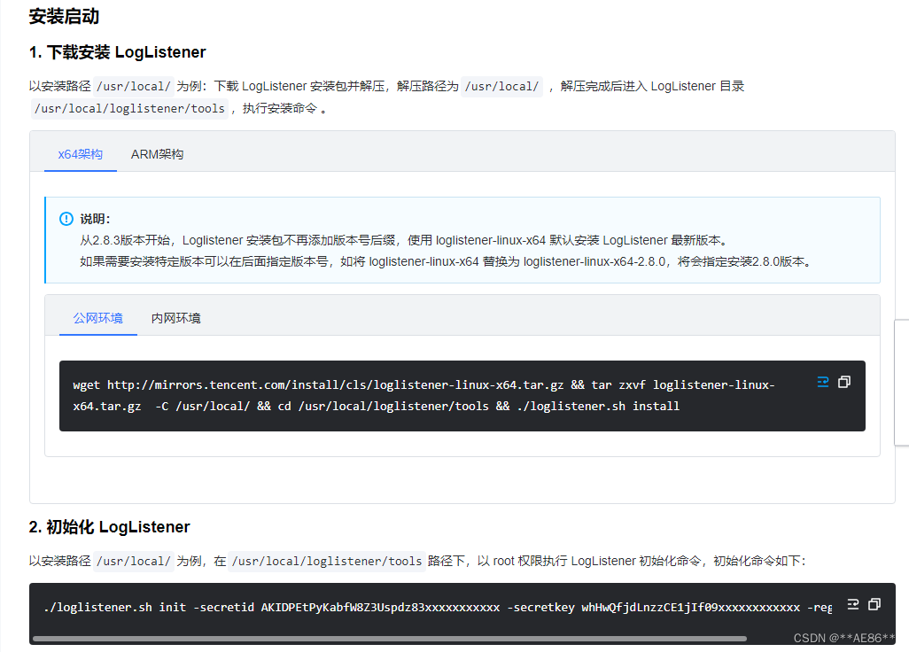The height and width of the screenshot is (652, 909).
Task: Click the note line starting 如果需要安装特定版本
Action: coord(447,262)
